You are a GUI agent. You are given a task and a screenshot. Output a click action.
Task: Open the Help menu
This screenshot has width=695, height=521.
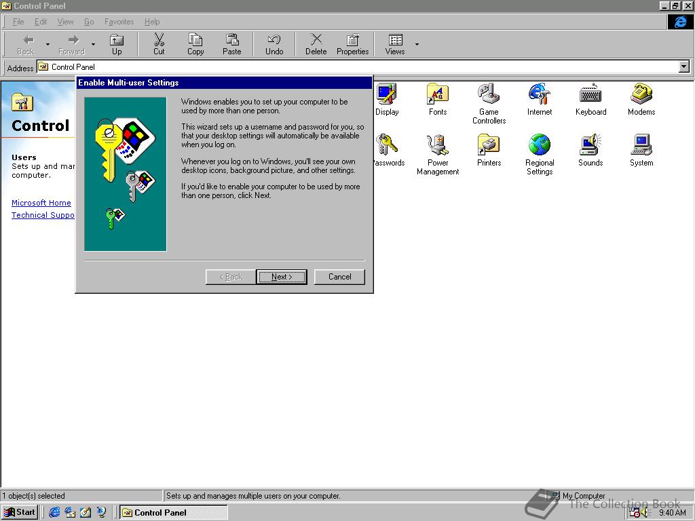[x=151, y=22]
